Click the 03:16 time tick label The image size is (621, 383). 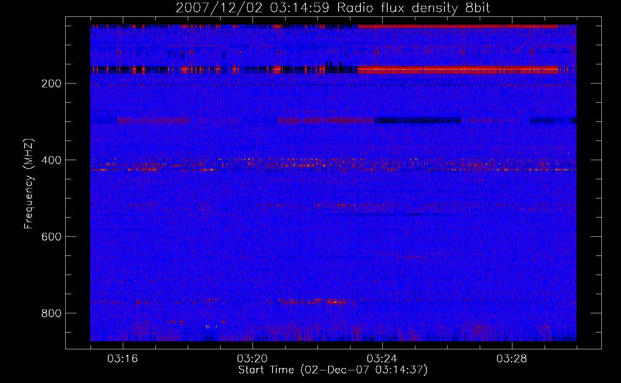(x=122, y=359)
